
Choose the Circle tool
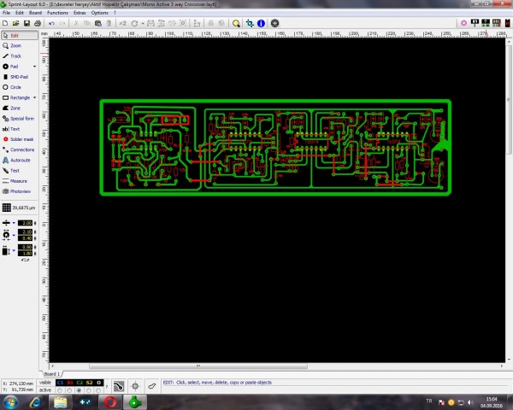coord(15,87)
